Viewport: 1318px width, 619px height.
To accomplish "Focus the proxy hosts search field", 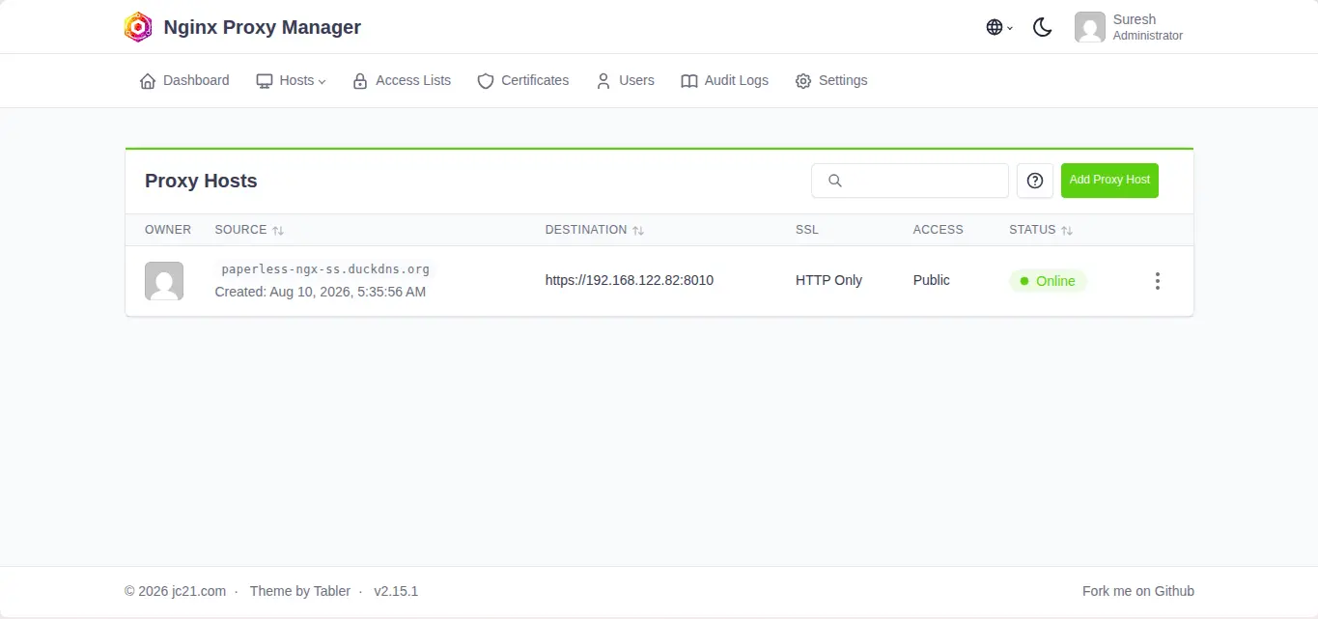I will [x=910, y=181].
